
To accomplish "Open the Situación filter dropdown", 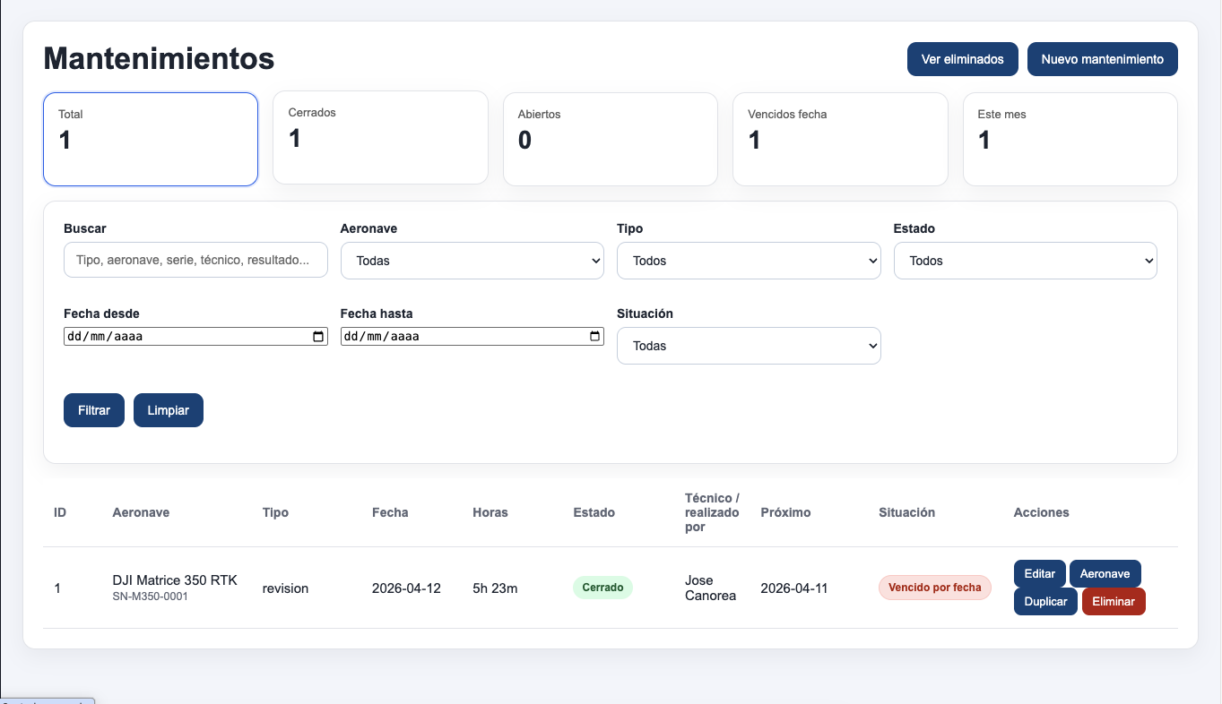I will (x=749, y=346).
